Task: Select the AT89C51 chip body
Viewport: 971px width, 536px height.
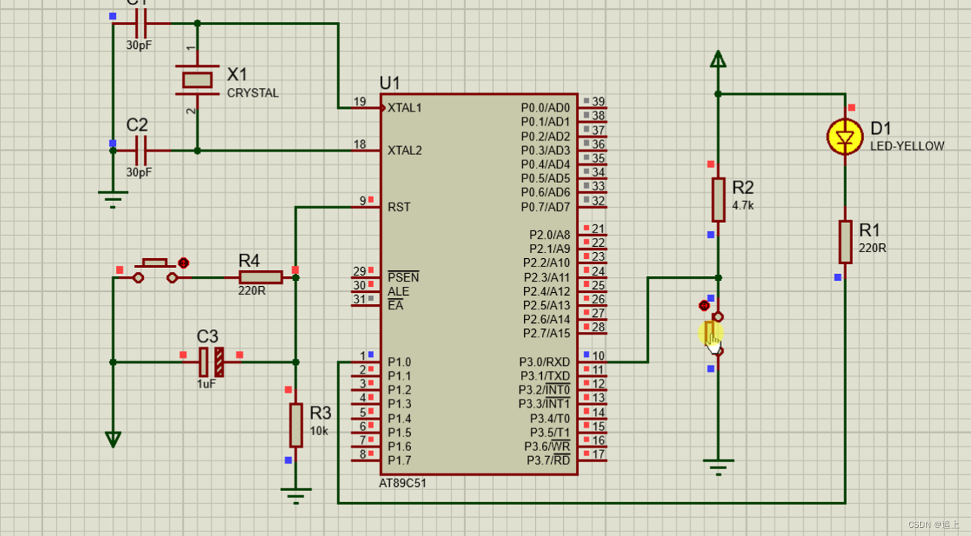Action: 479,285
